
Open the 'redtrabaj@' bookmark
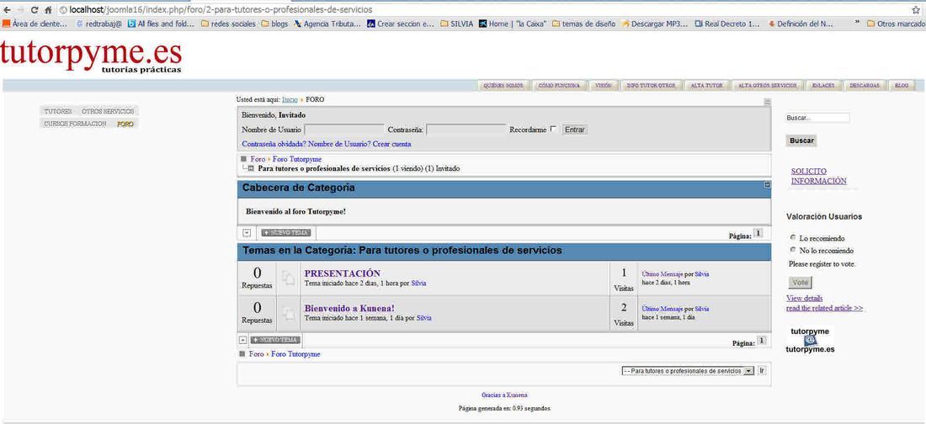pyautogui.click(x=99, y=24)
